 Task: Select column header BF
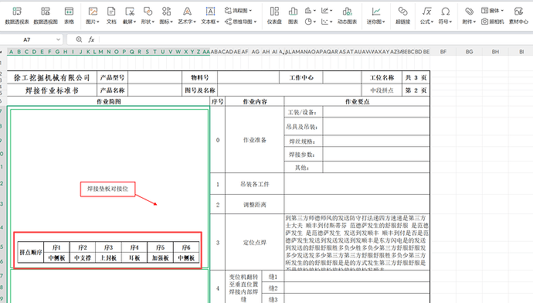coord(443,52)
